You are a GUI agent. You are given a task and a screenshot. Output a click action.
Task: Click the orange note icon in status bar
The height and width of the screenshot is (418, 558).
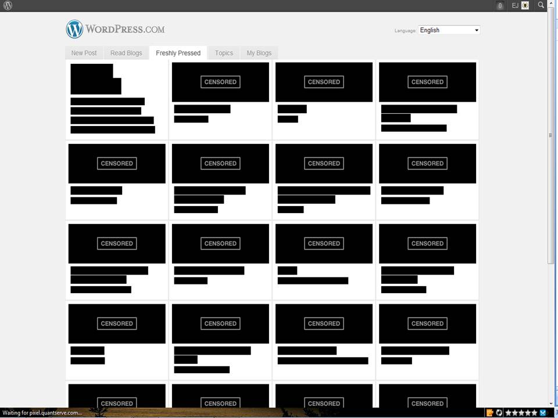coord(490,413)
